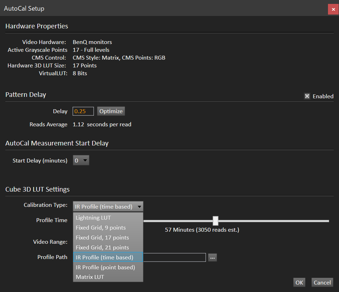
Task: Click the Profile Time slider handle
Action: pos(216,221)
